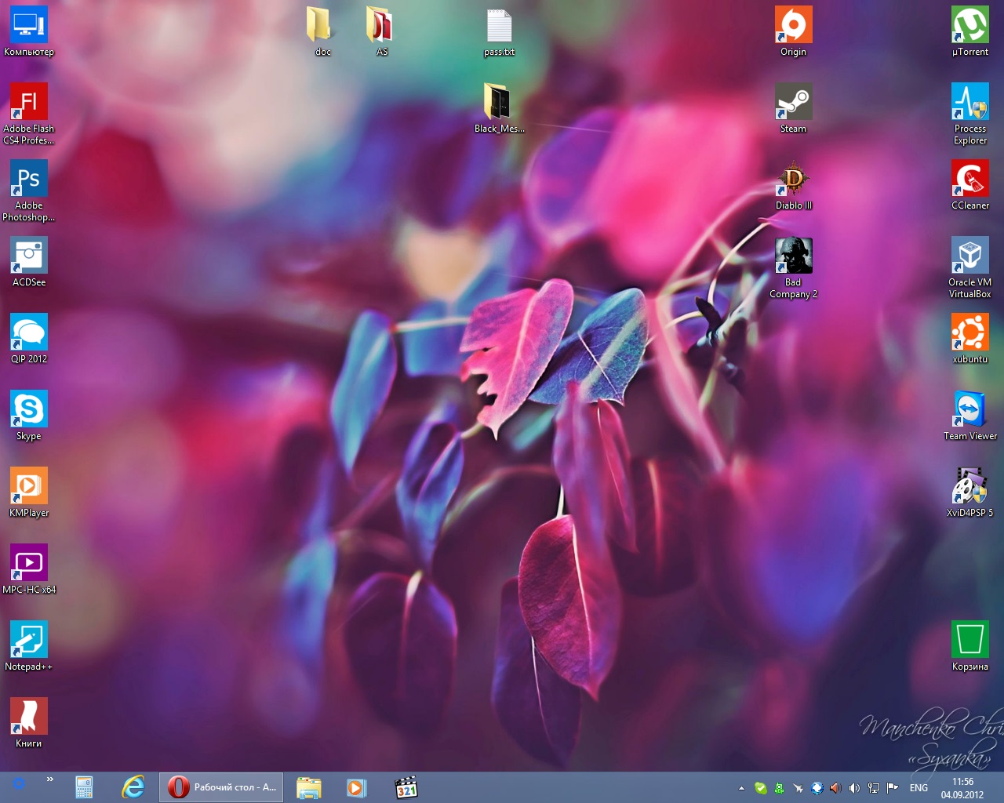Viewport: 1004px width, 803px height.
Task: Open the Книги shortcut
Action: pos(29,723)
